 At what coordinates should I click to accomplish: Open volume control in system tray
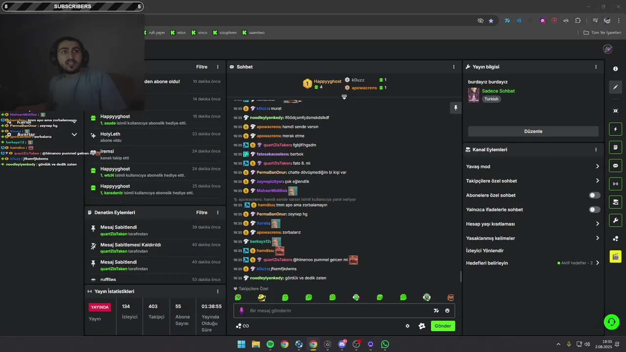587,344
